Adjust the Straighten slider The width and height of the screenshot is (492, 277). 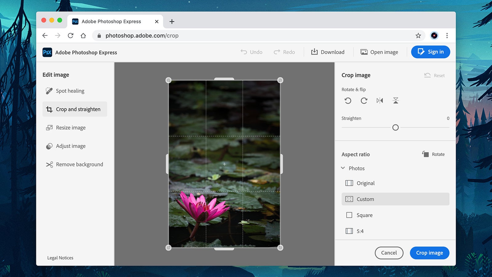(x=395, y=127)
